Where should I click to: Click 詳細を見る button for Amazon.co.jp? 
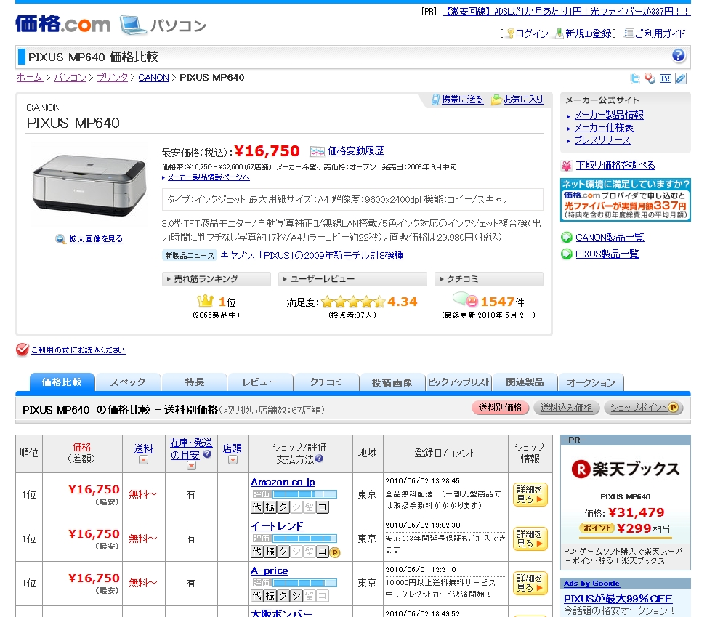point(530,494)
